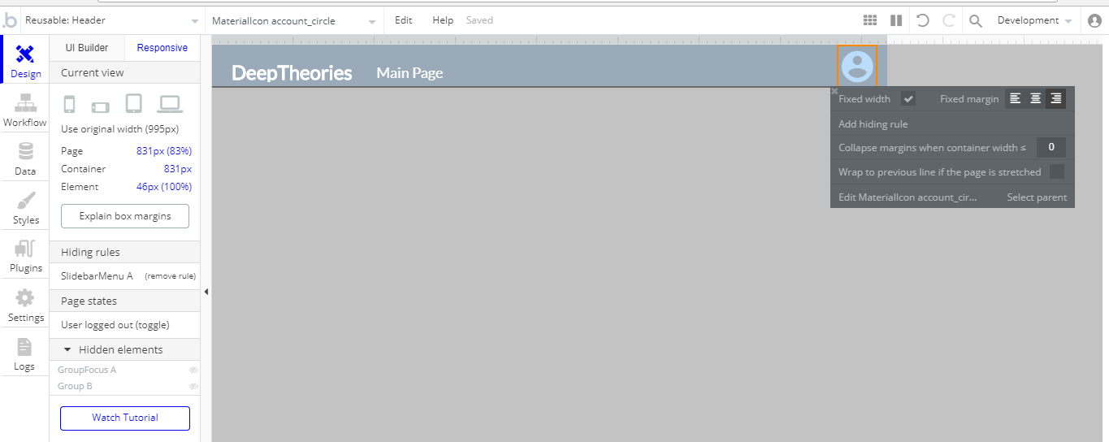Click the two-column layout icon
Screen dimensions: 1109x442
[896, 20]
